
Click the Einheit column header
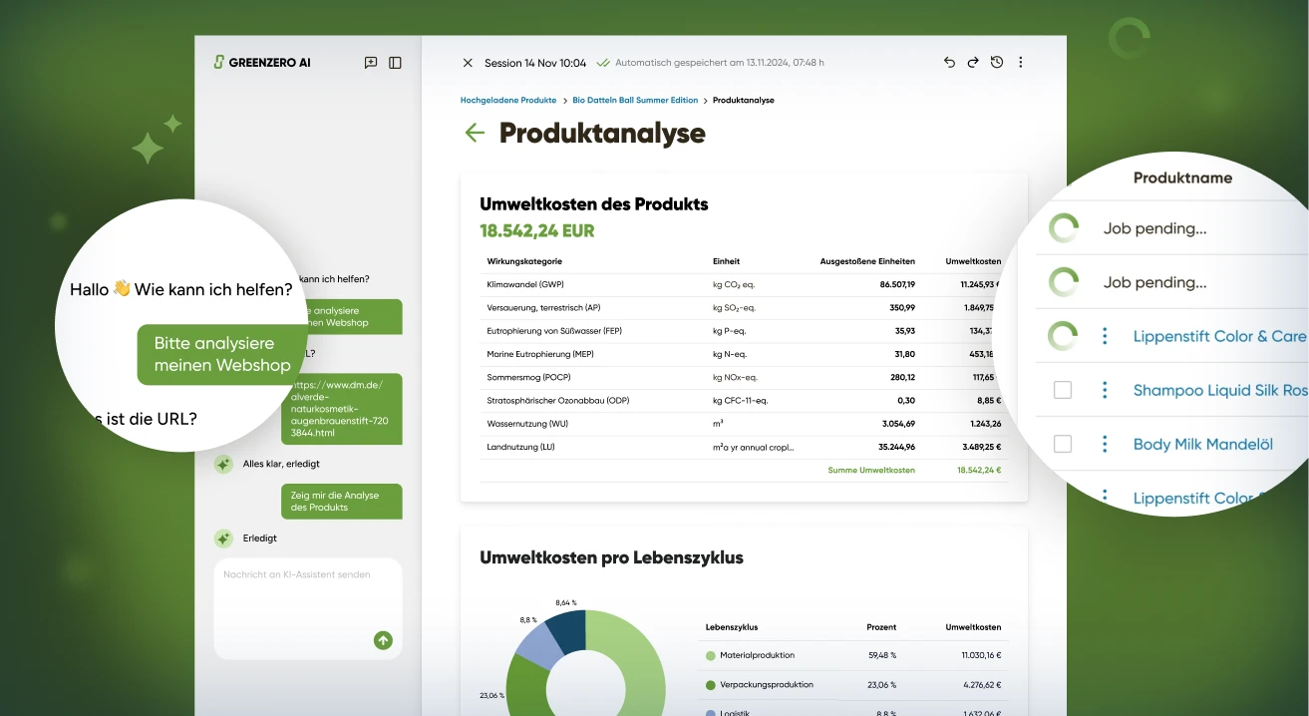[726, 261]
